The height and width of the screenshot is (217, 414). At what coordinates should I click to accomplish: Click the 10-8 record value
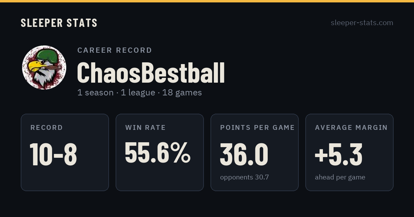[x=53, y=154]
